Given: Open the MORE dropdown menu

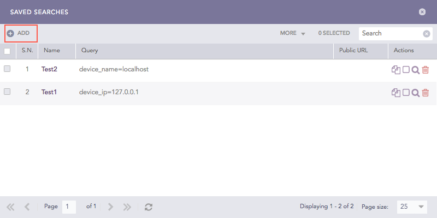Looking at the screenshot, I should coord(292,33).
